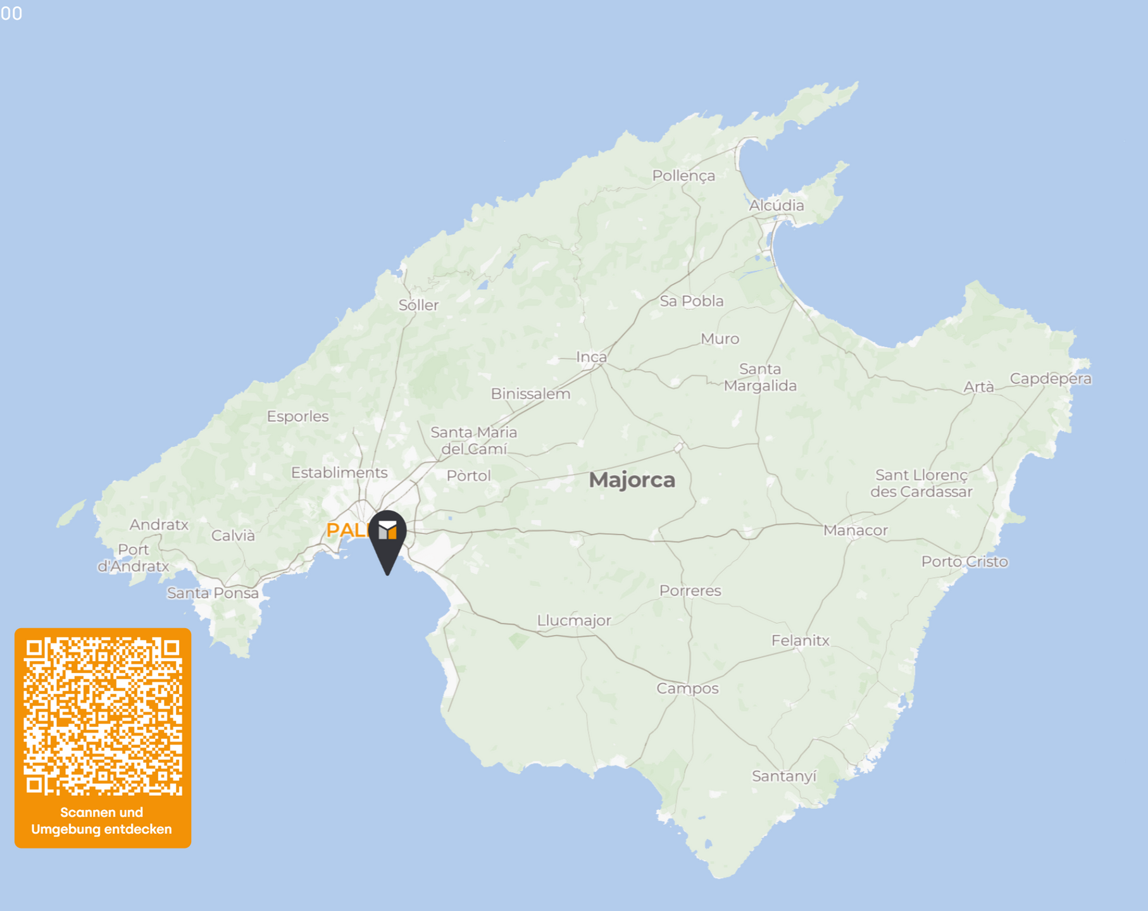Screen dimensions: 1148x911
Task: Click the Sóller label on the map
Action: click(418, 306)
